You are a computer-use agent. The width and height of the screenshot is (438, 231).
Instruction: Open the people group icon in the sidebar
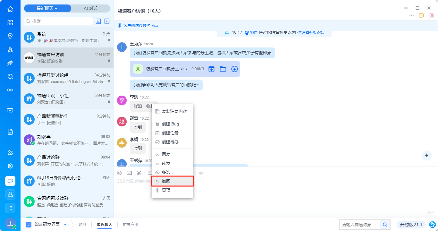pos(10,152)
